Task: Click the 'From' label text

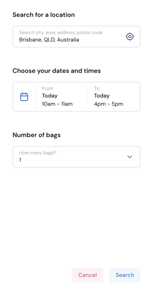Action: click(x=48, y=88)
